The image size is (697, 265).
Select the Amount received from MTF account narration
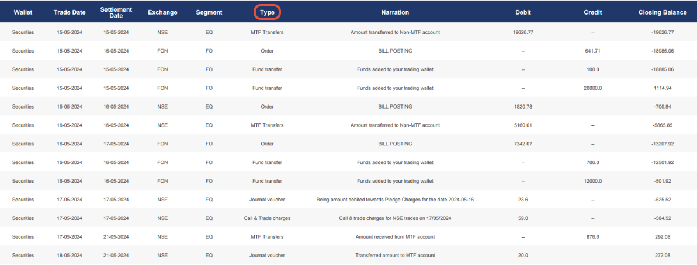pos(394,237)
